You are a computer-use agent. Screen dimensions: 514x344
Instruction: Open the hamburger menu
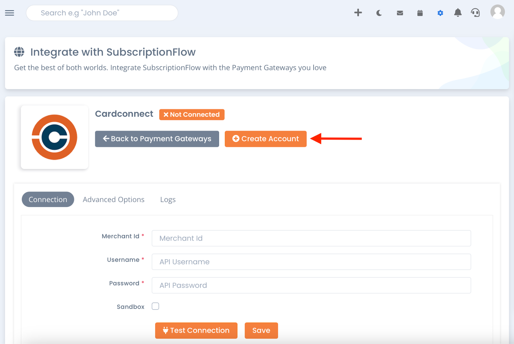10,13
